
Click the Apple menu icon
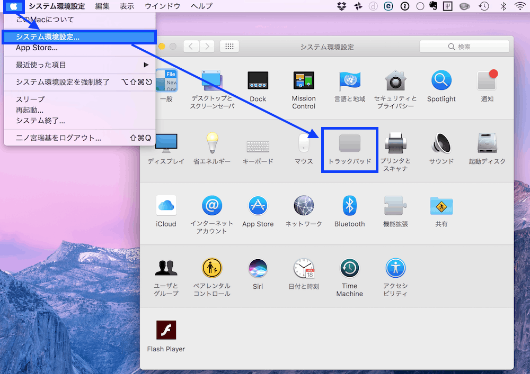point(14,6)
